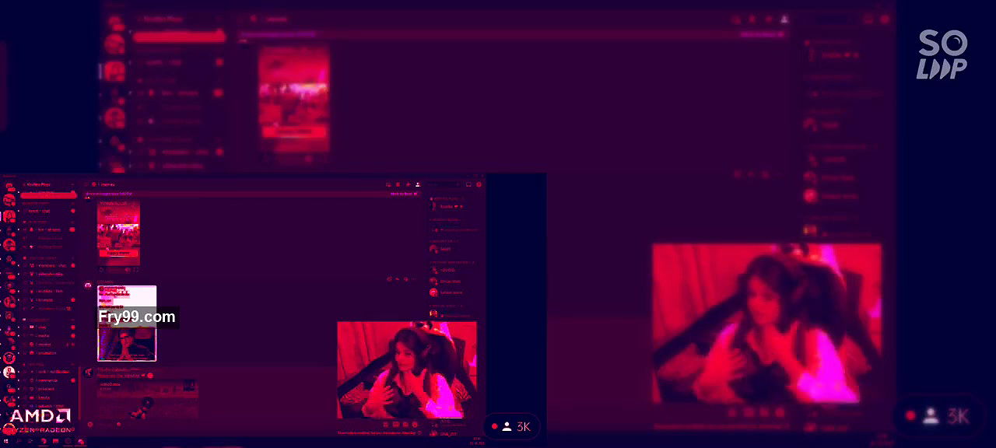Open the Discord inbox icon beside search
This screenshot has height=448, width=996.
pyautogui.click(x=468, y=184)
